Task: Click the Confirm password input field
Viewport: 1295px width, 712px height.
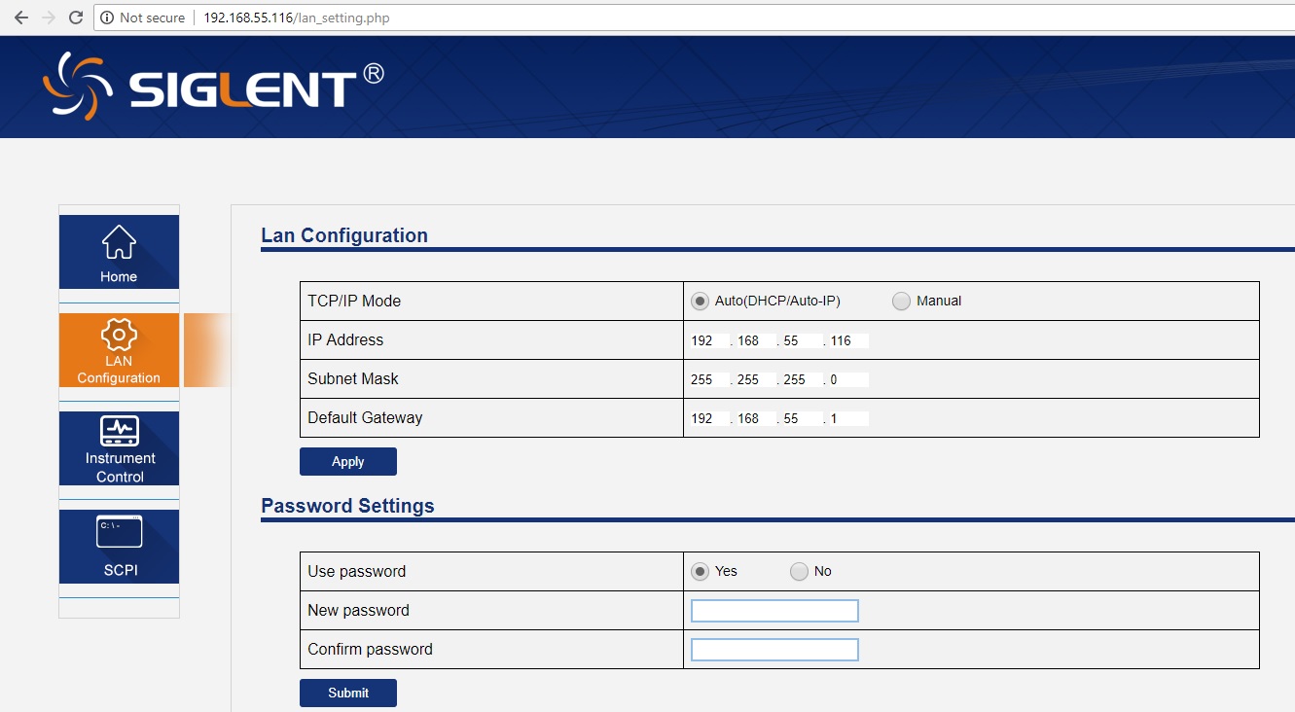Action: pos(774,650)
